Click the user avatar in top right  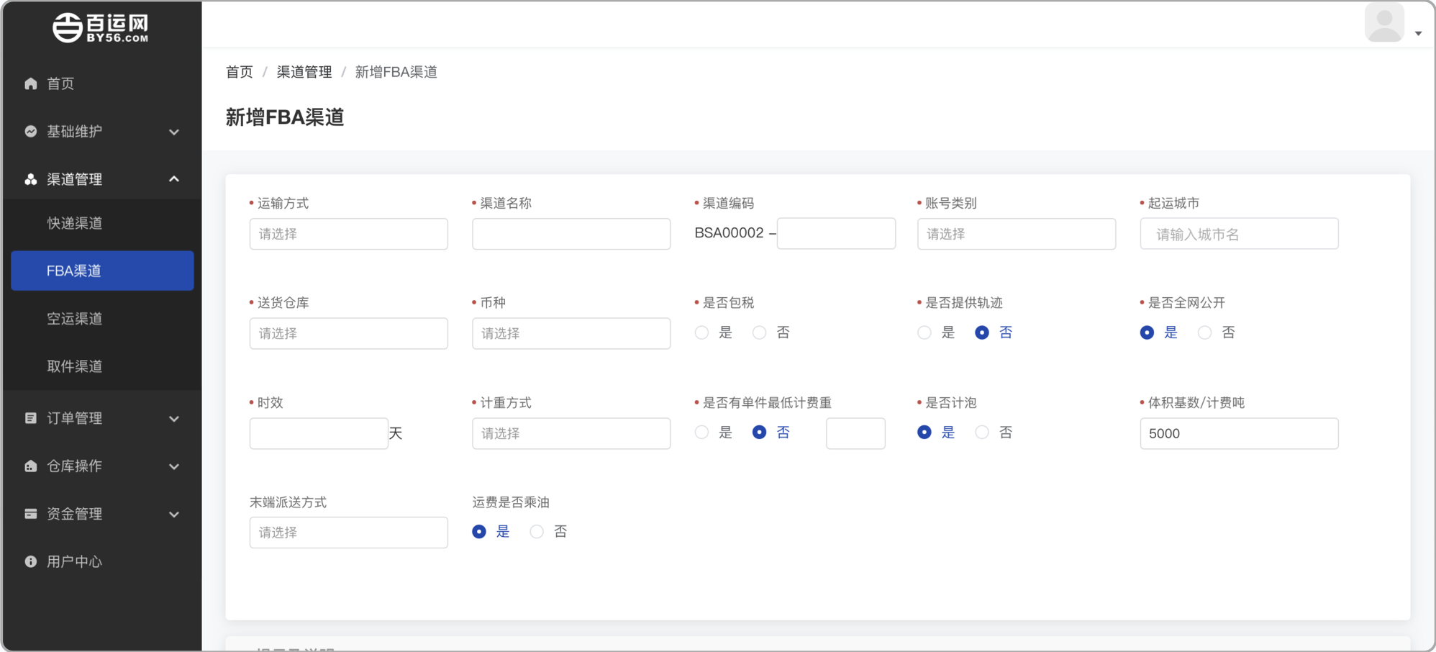1384,22
